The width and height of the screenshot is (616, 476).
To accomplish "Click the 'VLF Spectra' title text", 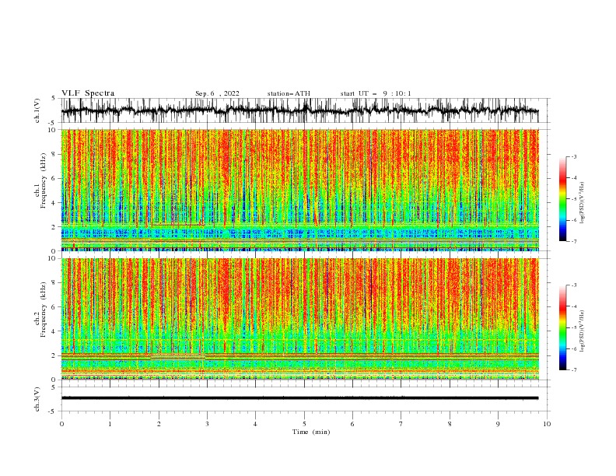I will [x=88, y=93].
